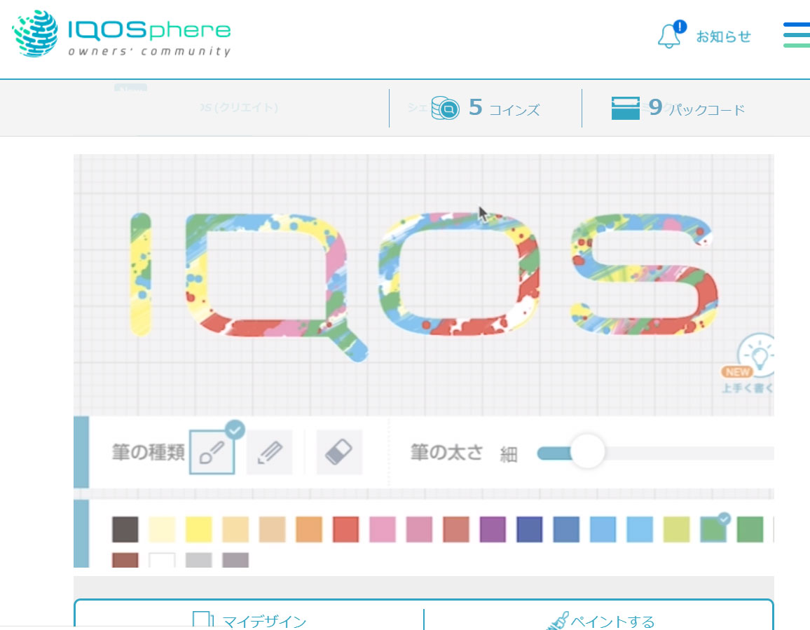Image resolution: width=810 pixels, height=630 pixels.
Task: Pick the white color swatch
Action: tap(162, 560)
